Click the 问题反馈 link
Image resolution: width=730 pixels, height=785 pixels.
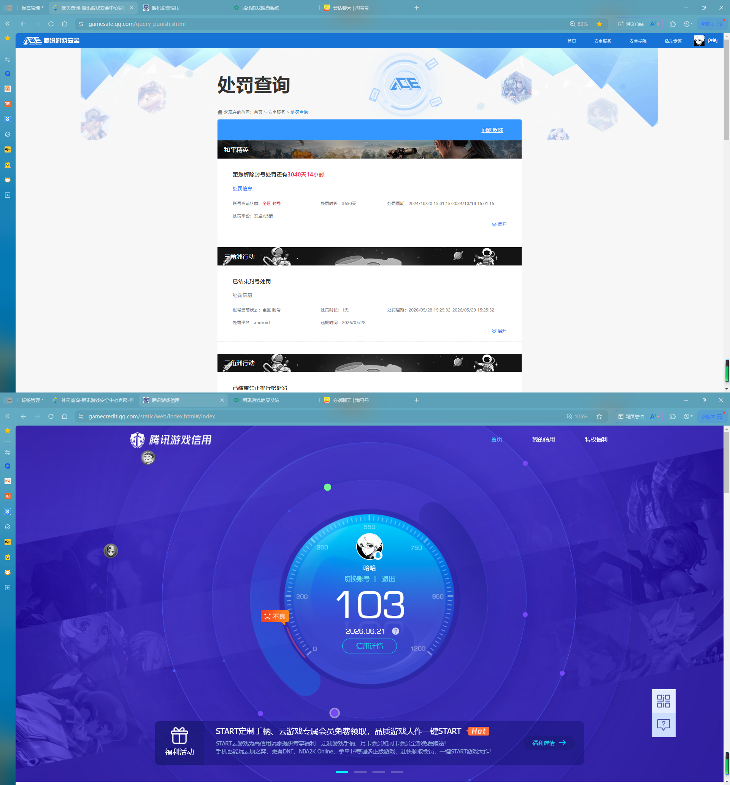tap(492, 130)
